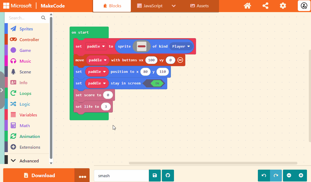
Task: Click the user profile sign-in icon
Action: tap(304, 6)
